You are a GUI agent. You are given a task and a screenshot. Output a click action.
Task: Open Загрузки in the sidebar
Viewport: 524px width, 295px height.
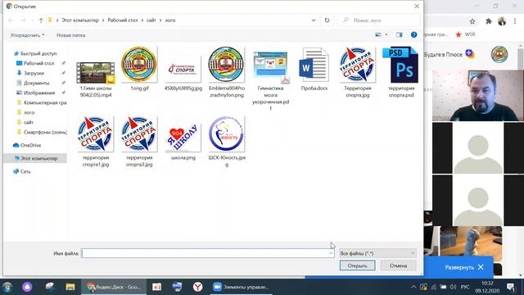pos(30,73)
